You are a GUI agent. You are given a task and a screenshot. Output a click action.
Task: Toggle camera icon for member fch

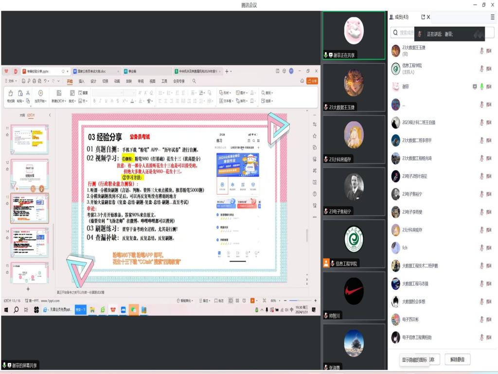(x=489, y=248)
